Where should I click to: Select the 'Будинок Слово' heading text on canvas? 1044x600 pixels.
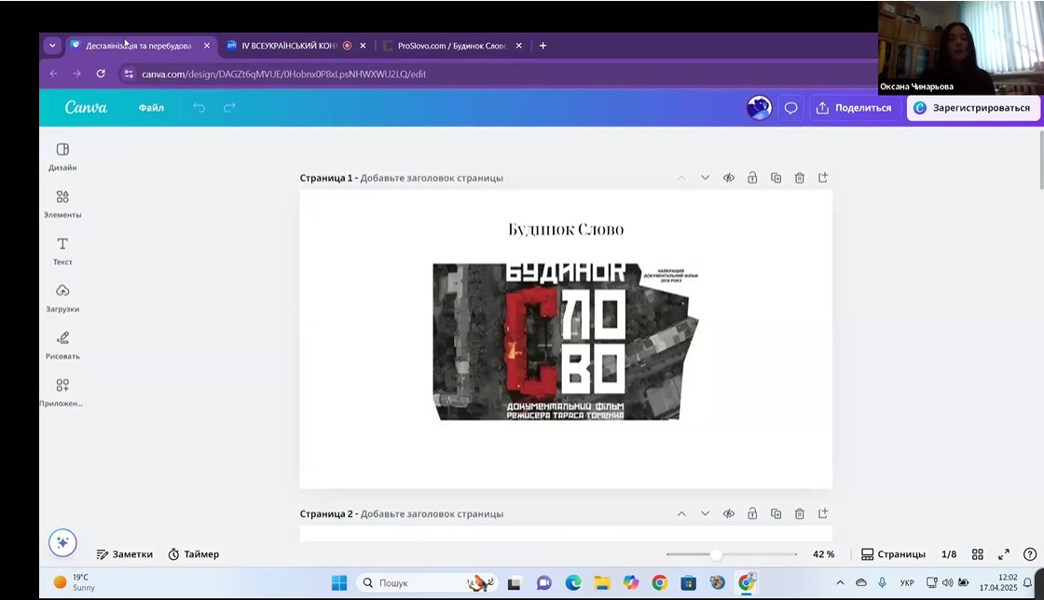(566, 229)
